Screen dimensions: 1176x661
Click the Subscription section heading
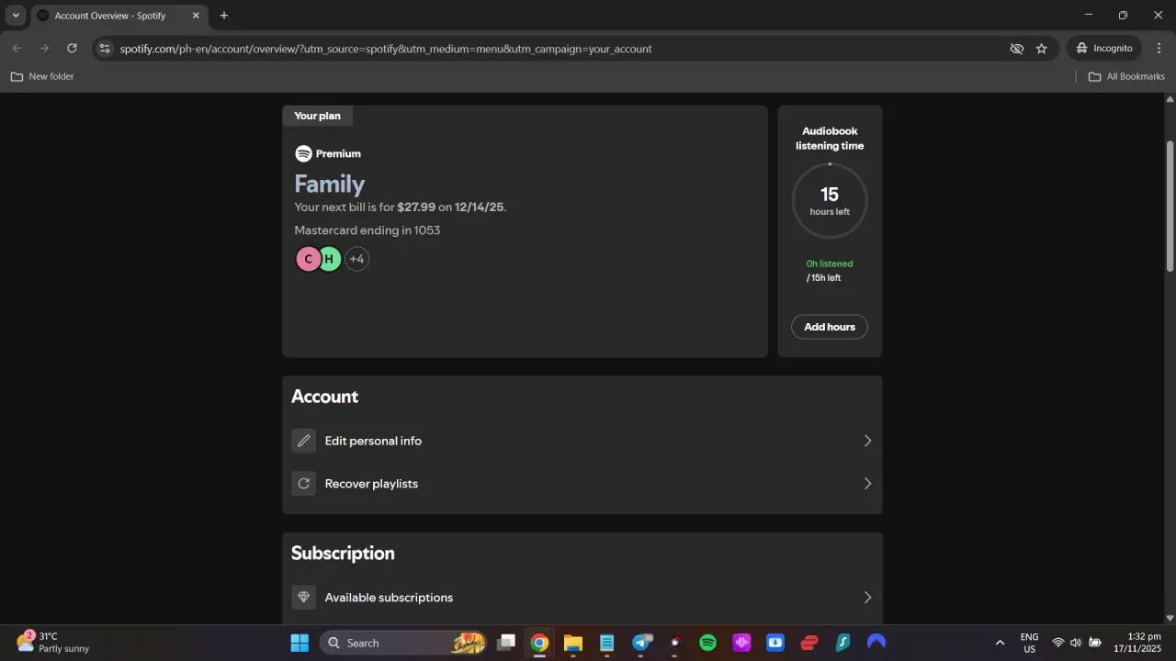[343, 553]
